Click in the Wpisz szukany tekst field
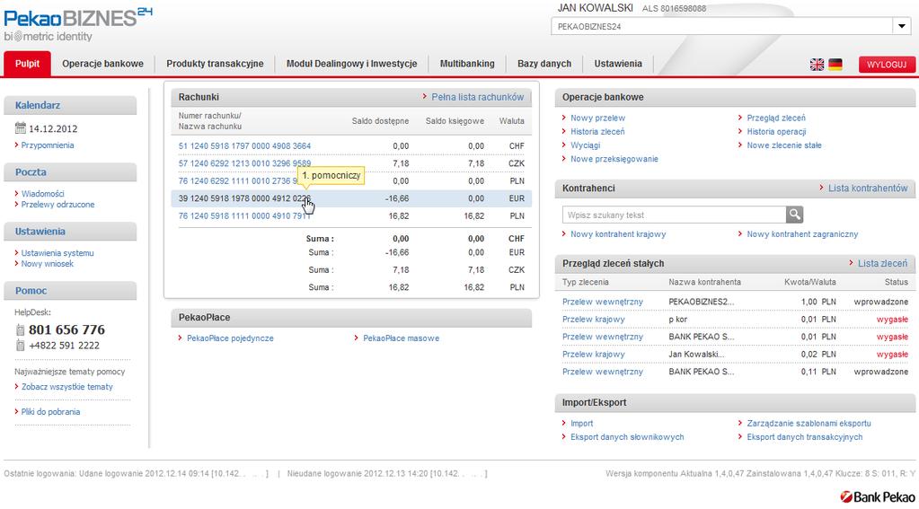919x509 pixels. [674, 215]
